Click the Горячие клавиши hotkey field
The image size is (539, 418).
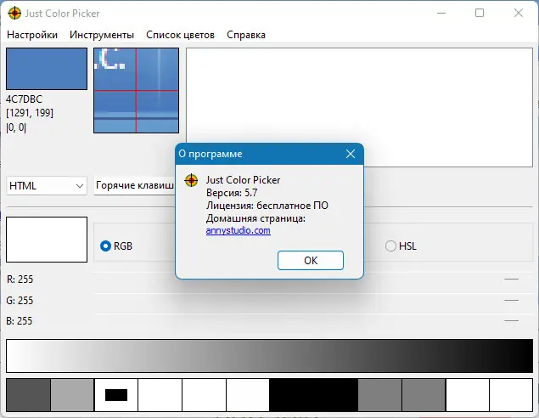point(135,186)
